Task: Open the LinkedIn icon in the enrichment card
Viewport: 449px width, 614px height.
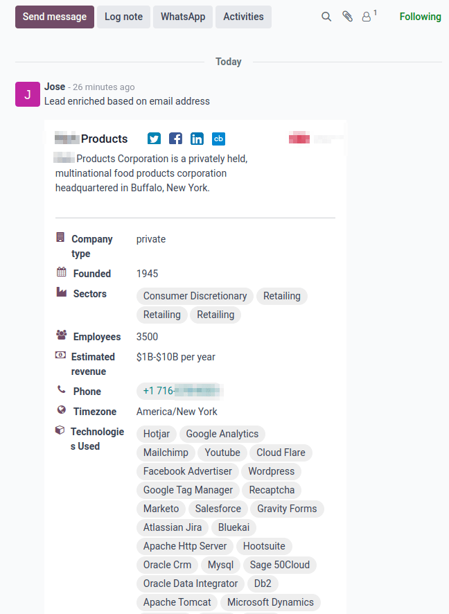Action: click(197, 139)
